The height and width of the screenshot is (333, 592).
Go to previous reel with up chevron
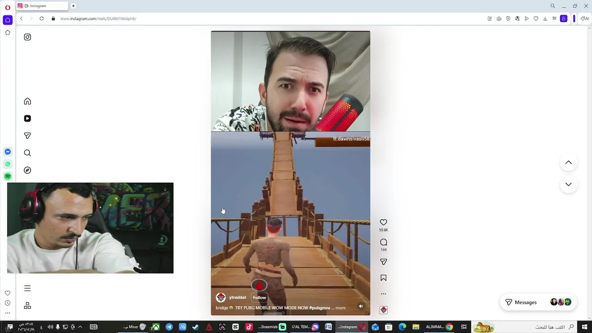tap(568, 162)
